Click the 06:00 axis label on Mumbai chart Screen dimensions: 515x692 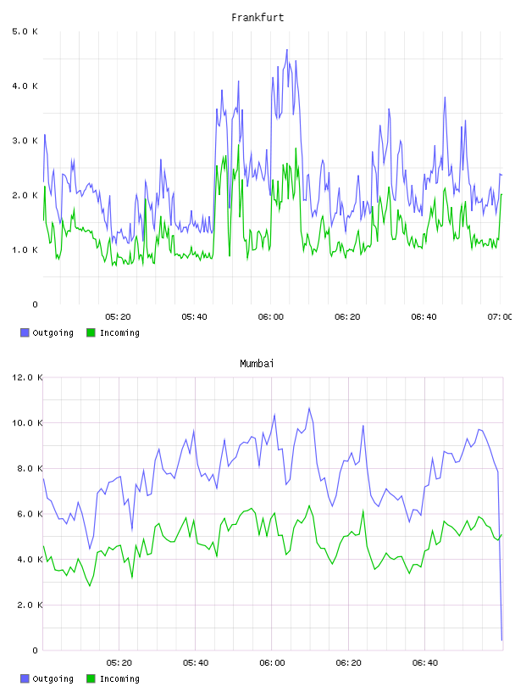point(272,663)
